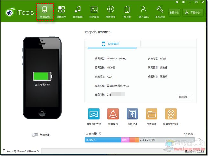The width and height of the screenshot is (208, 156).
Task: Open the 我的設備 (My Device) section
Action: (45, 12)
